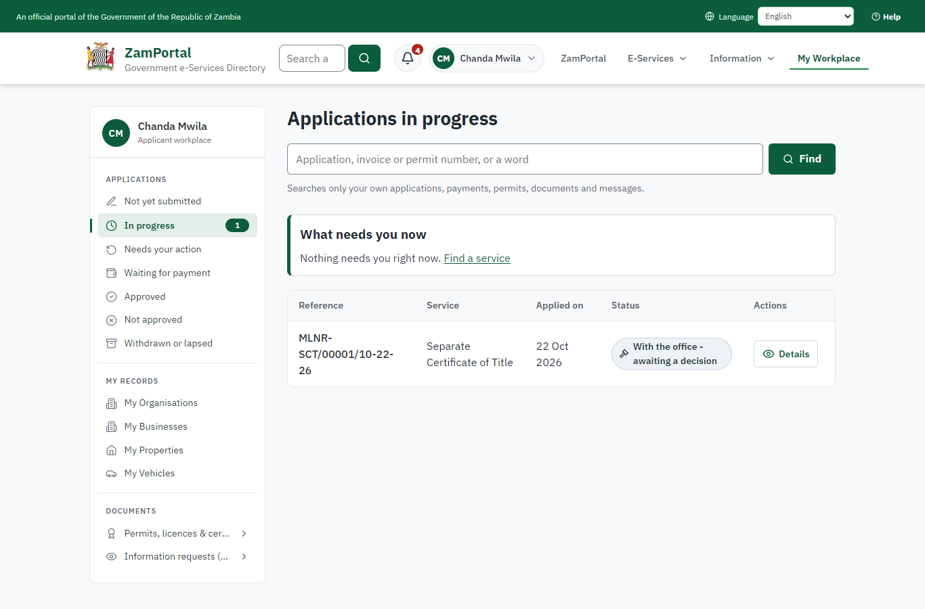Screen dimensions: 925x609
Task: Click the clock icon beside In progress
Action: pos(112,225)
